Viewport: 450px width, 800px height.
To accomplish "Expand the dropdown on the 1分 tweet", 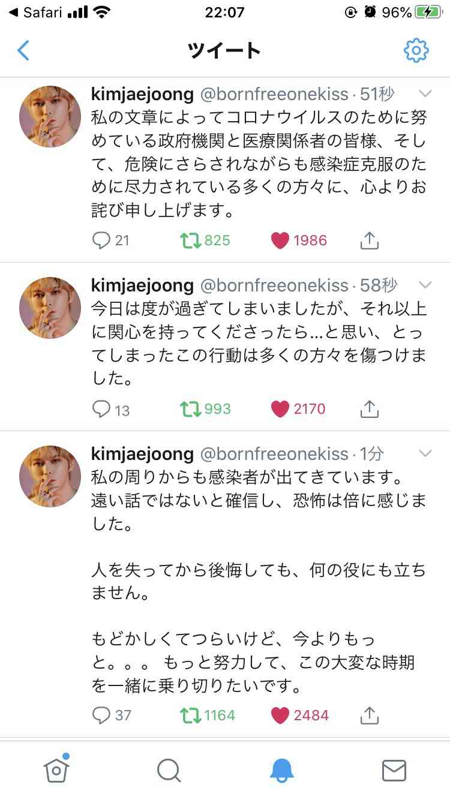I will click(x=425, y=453).
